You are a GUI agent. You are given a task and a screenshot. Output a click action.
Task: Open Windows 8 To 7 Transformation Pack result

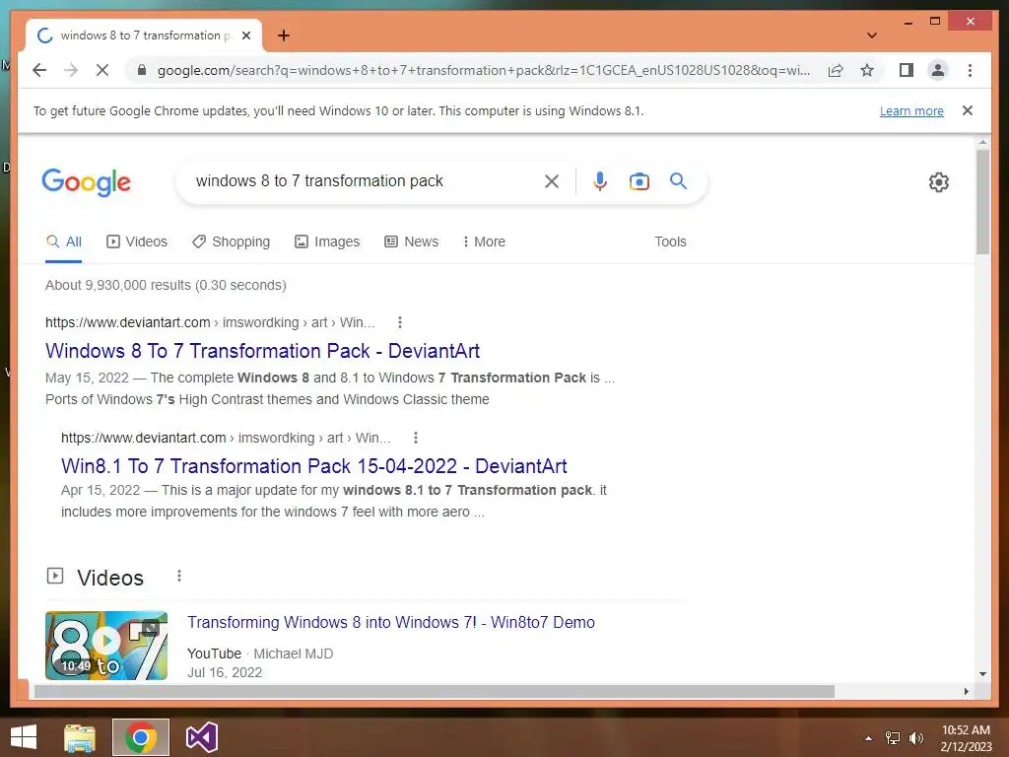click(262, 351)
